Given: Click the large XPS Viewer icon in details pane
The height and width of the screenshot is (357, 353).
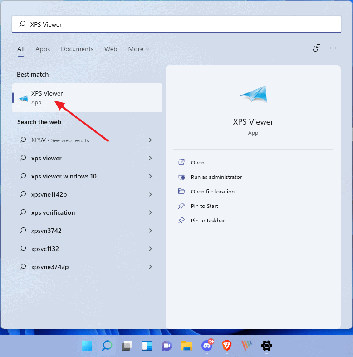Looking at the screenshot, I should click(253, 94).
